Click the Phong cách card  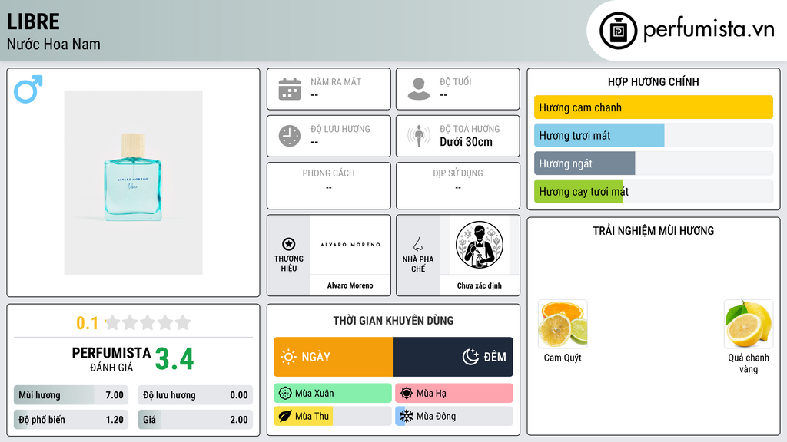(329, 186)
